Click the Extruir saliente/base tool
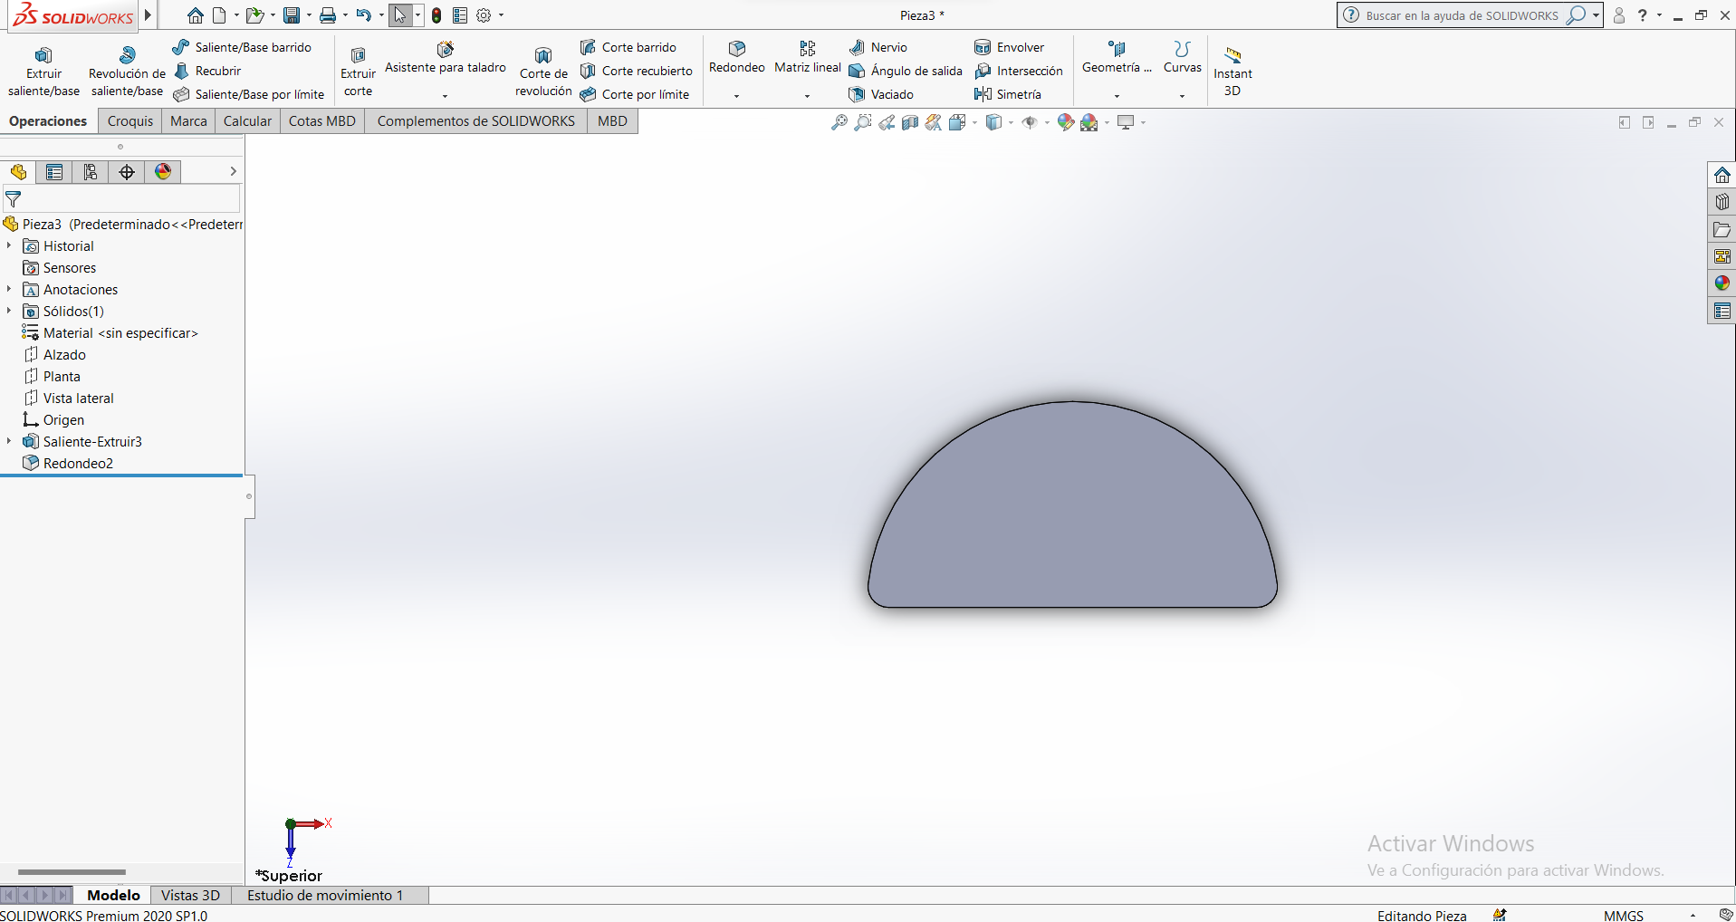The height and width of the screenshot is (922, 1736). coord(43,71)
